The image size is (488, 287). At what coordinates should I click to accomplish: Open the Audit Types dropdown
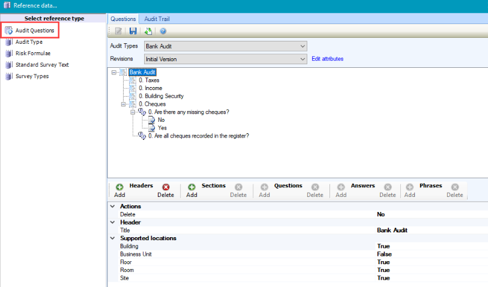pyautogui.click(x=302, y=46)
